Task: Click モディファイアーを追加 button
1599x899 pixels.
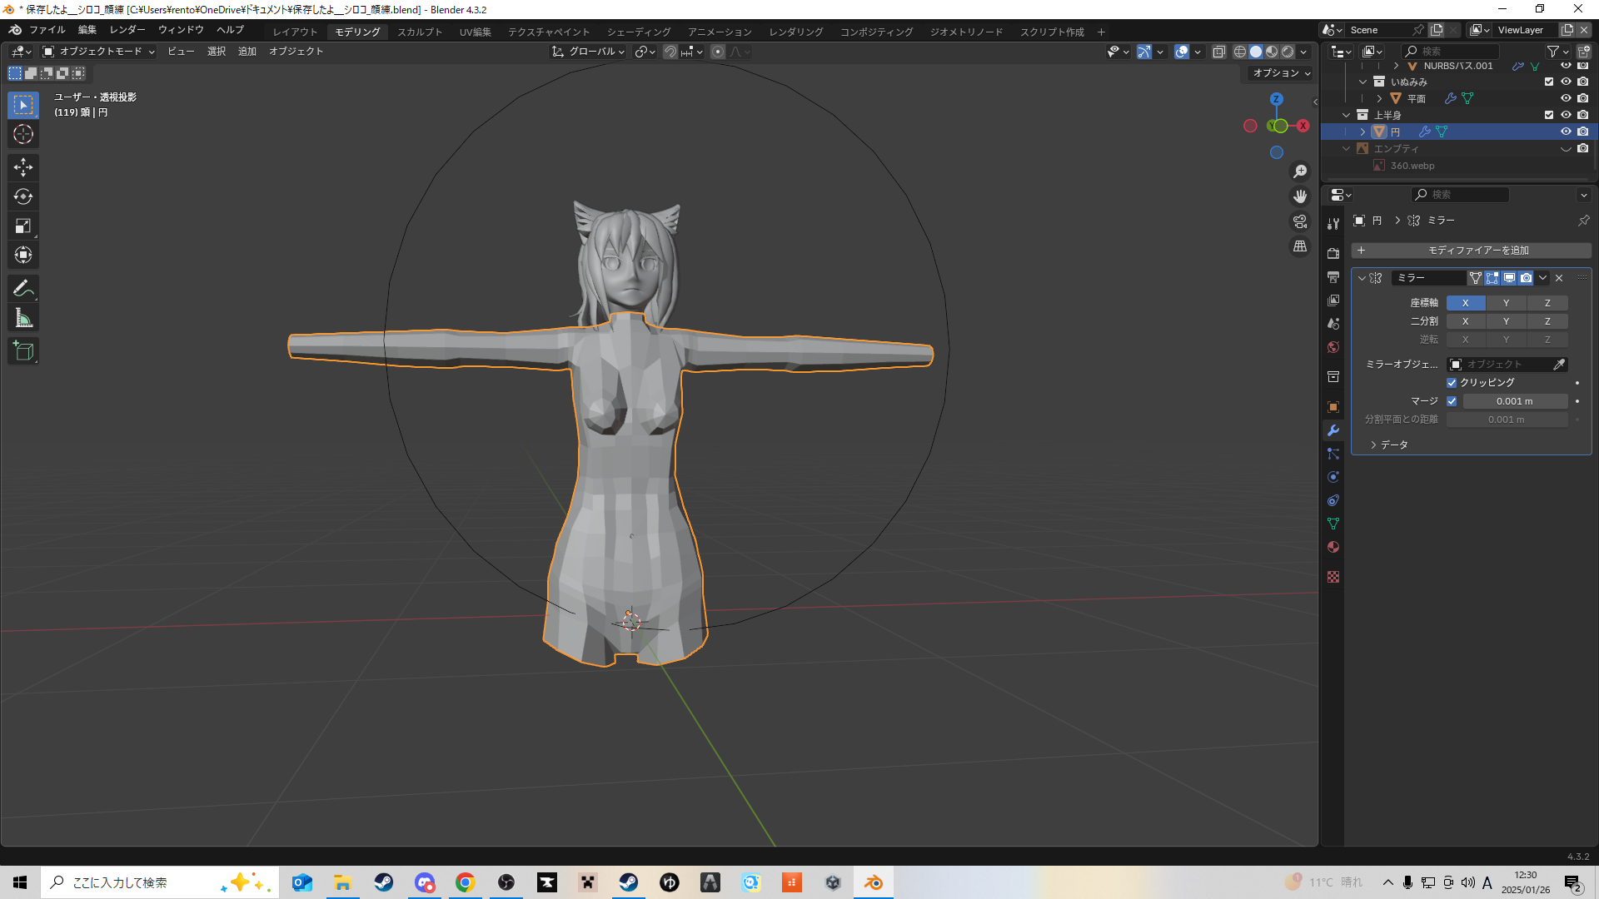Action: [x=1471, y=251]
